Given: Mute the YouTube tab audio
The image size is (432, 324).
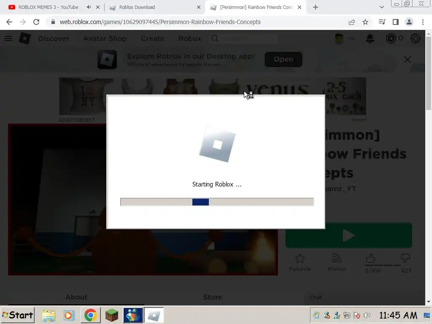Looking at the screenshot, I should (x=89, y=7).
